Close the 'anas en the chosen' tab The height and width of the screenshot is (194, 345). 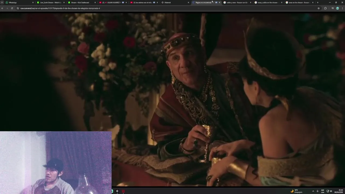click(x=313, y=2)
